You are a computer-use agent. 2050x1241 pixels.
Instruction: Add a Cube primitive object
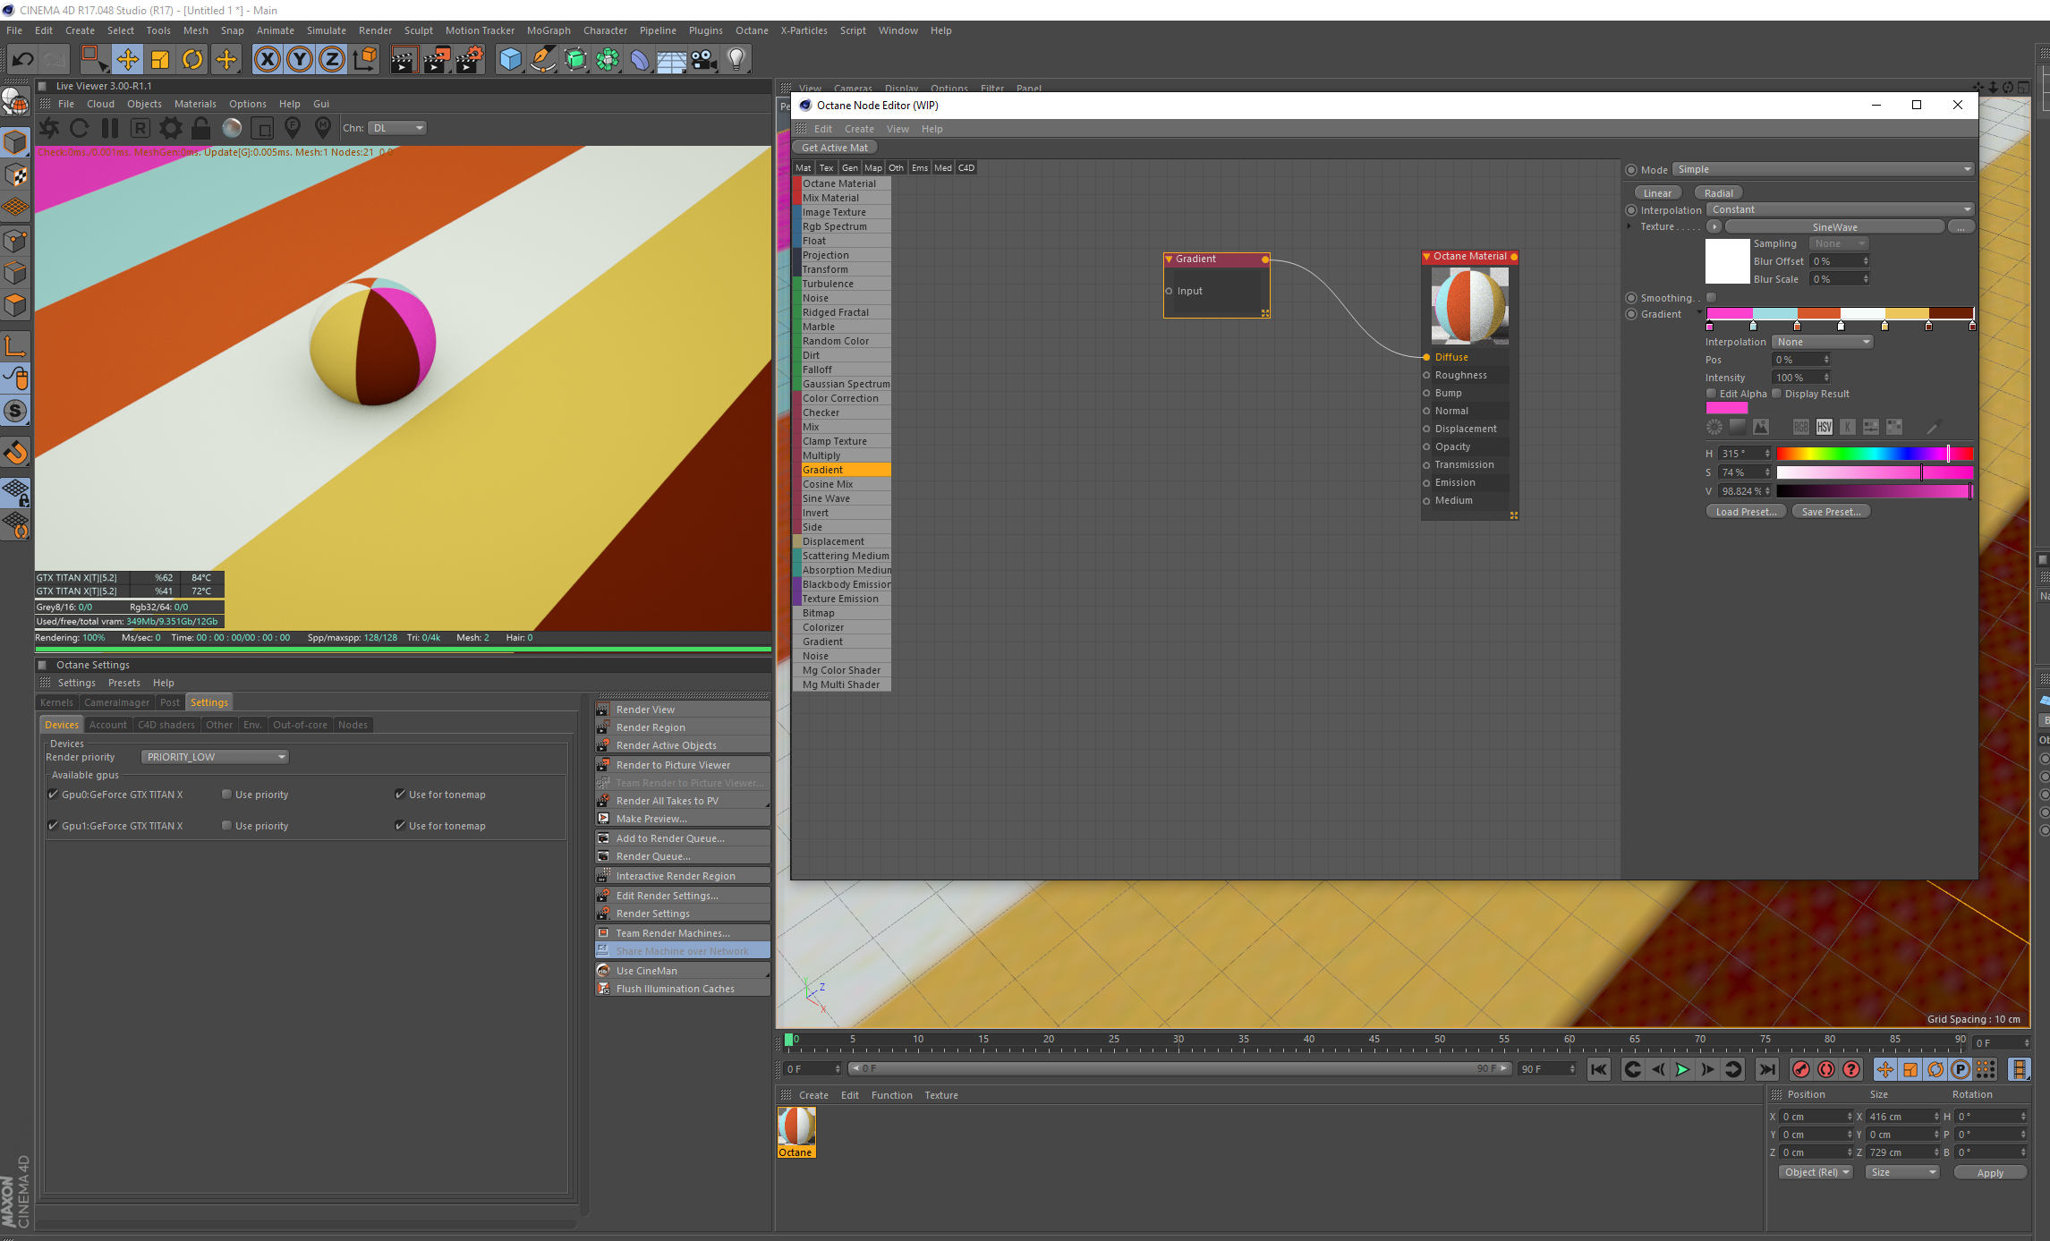coord(510,60)
